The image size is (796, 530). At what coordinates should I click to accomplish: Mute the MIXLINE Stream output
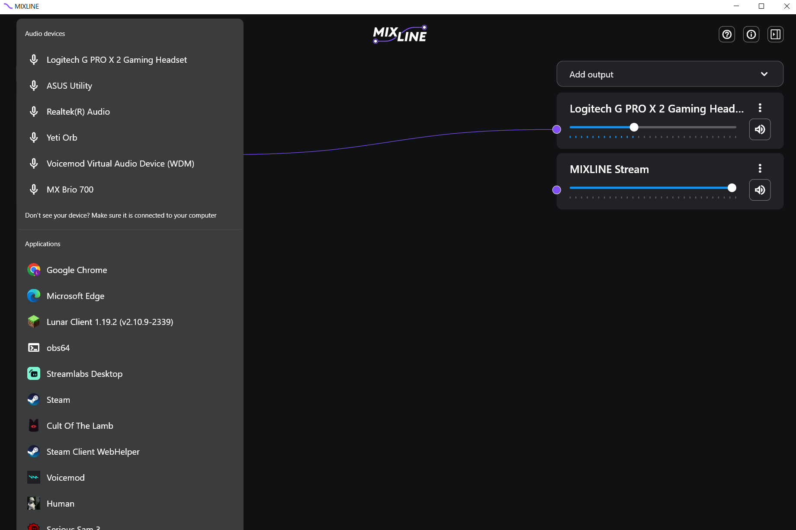[760, 190]
